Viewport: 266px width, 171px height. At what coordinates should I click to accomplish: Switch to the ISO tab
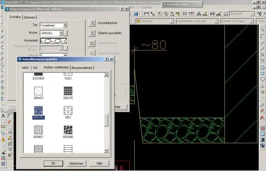click(x=35, y=68)
